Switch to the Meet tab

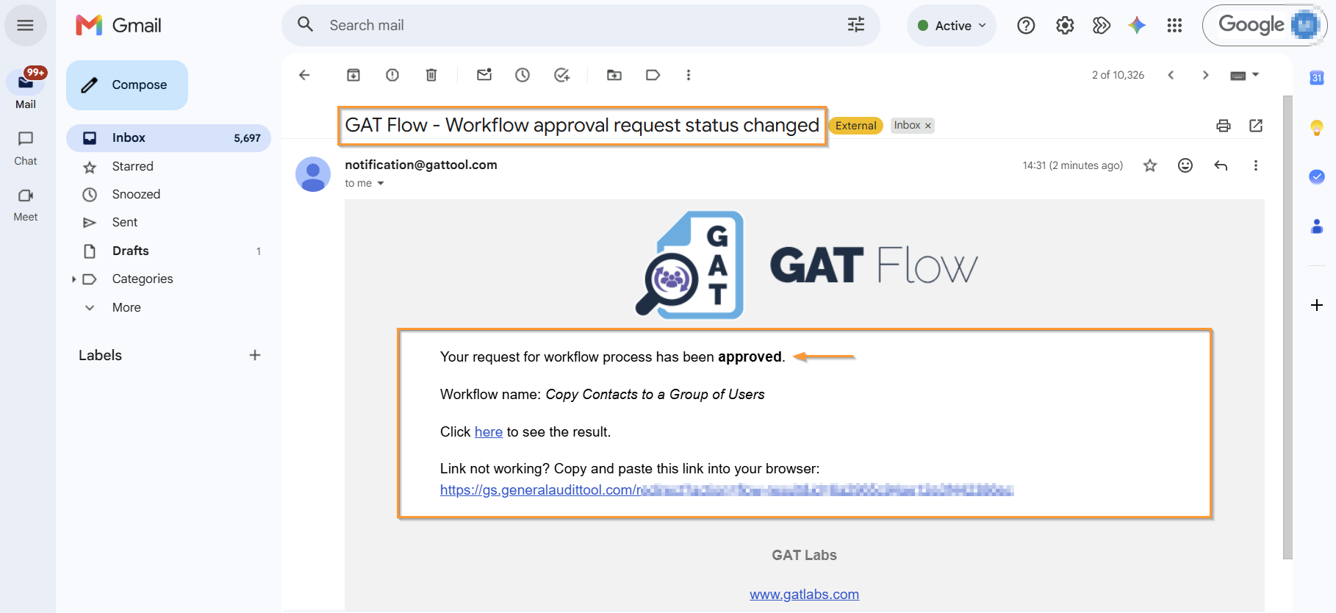pyautogui.click(x=26, y=204)
